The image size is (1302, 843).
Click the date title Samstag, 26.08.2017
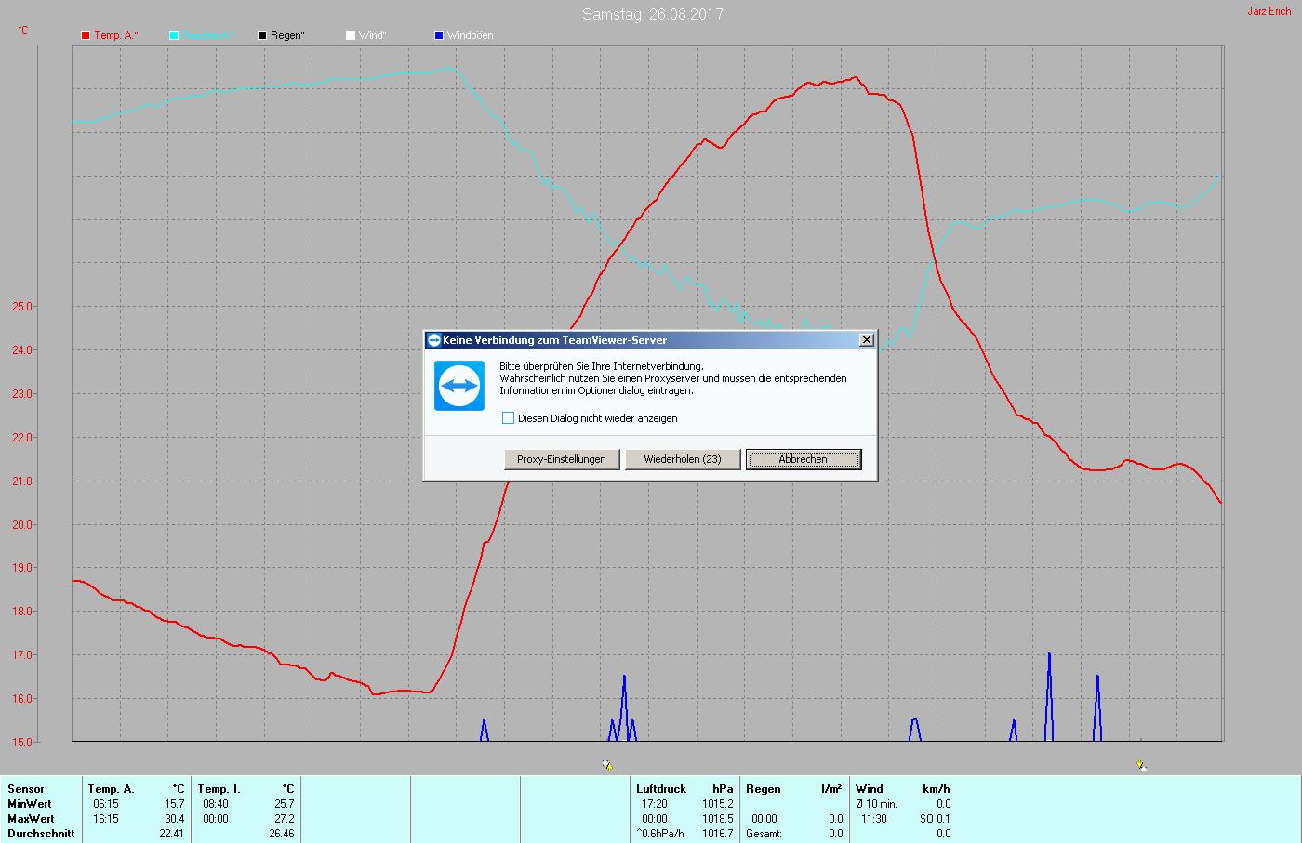(652, 14)
